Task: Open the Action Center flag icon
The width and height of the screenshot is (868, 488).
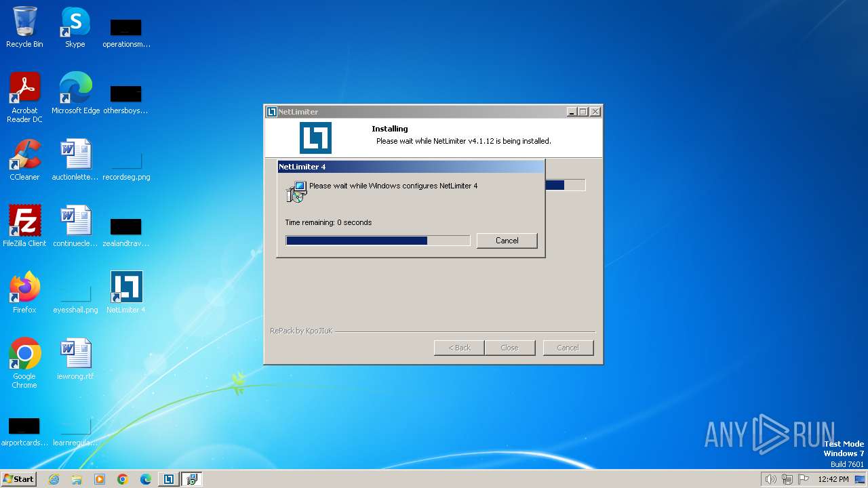Action: [804, 479]
